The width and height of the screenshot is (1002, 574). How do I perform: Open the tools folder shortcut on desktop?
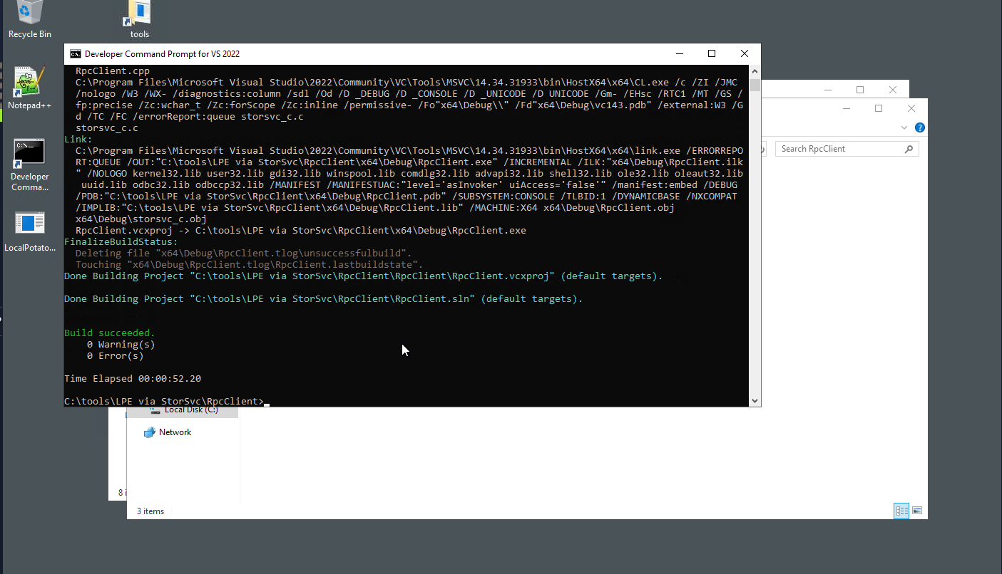click(140, 19)
